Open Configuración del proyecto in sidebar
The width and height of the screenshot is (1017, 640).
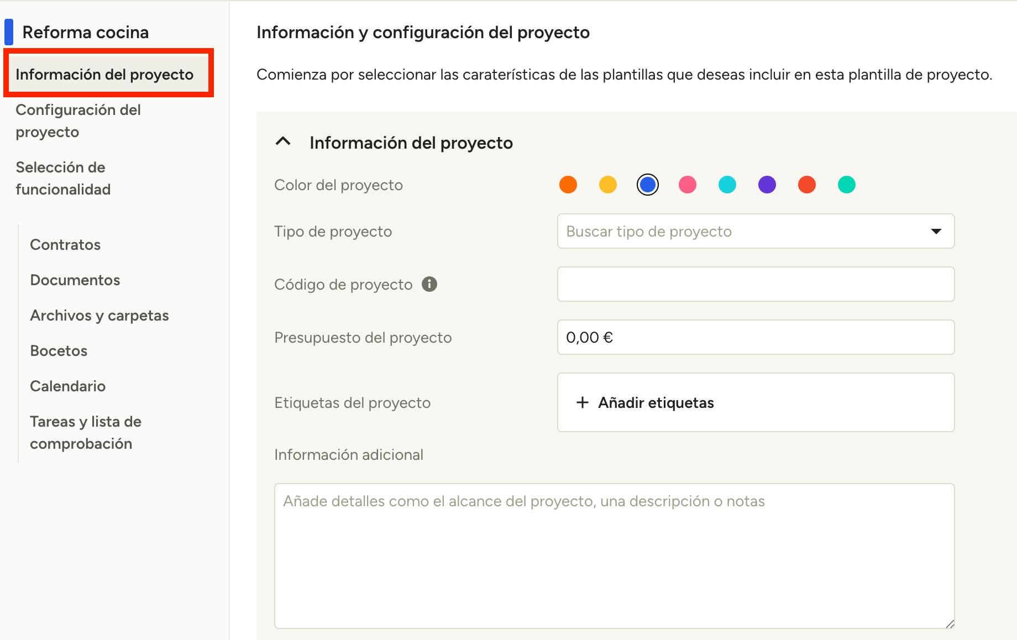(78, 120)
